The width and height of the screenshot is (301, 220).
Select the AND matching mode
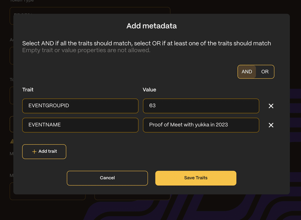pos(247,71)
